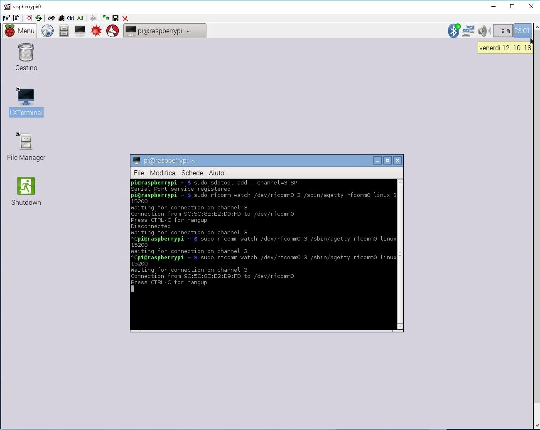The image size is (540, 430).
Task: Click the terminal scrollbar down arrow
Action: (x=400, y=327)
